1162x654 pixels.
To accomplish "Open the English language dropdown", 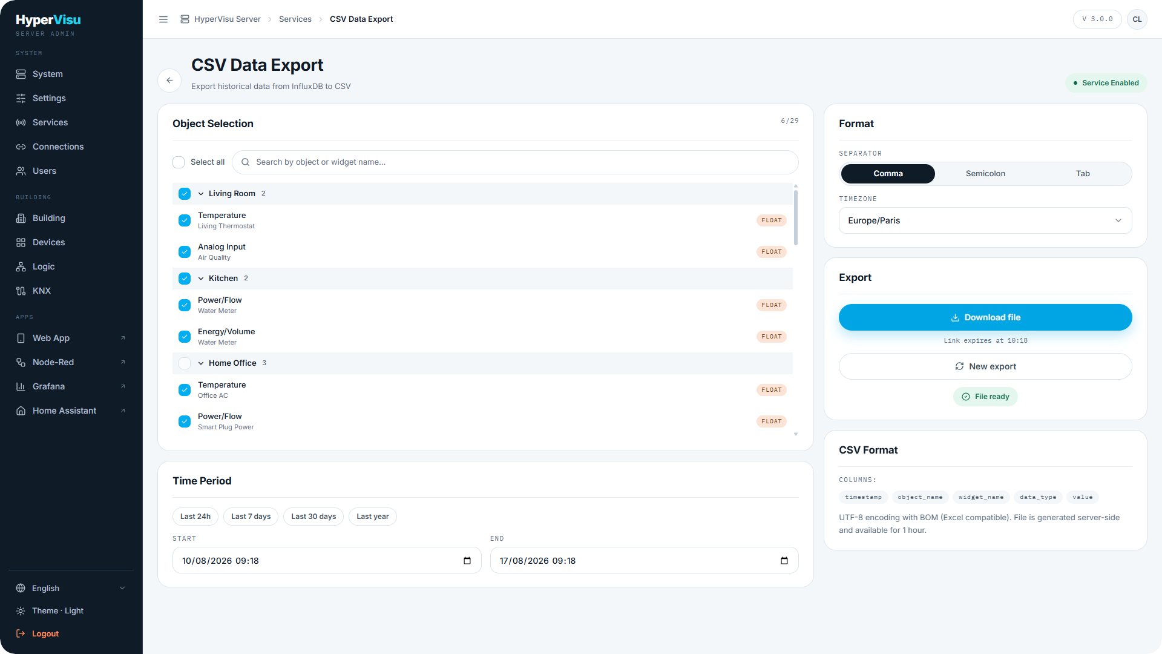I will click(x=71, y=588).
